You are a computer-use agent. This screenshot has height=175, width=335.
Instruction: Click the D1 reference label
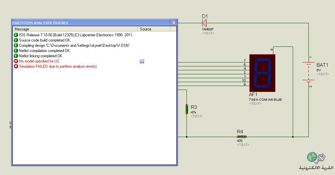click(x=205, y=16)
